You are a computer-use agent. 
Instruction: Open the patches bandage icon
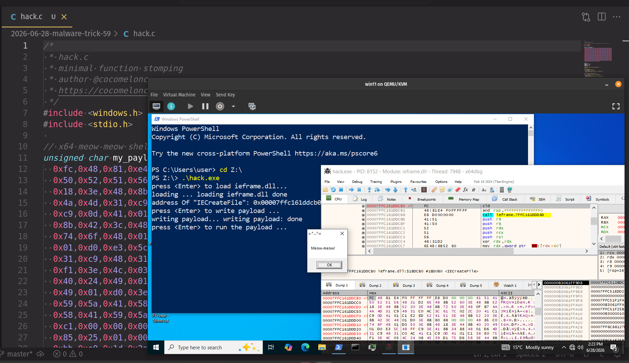click(434, 190)
